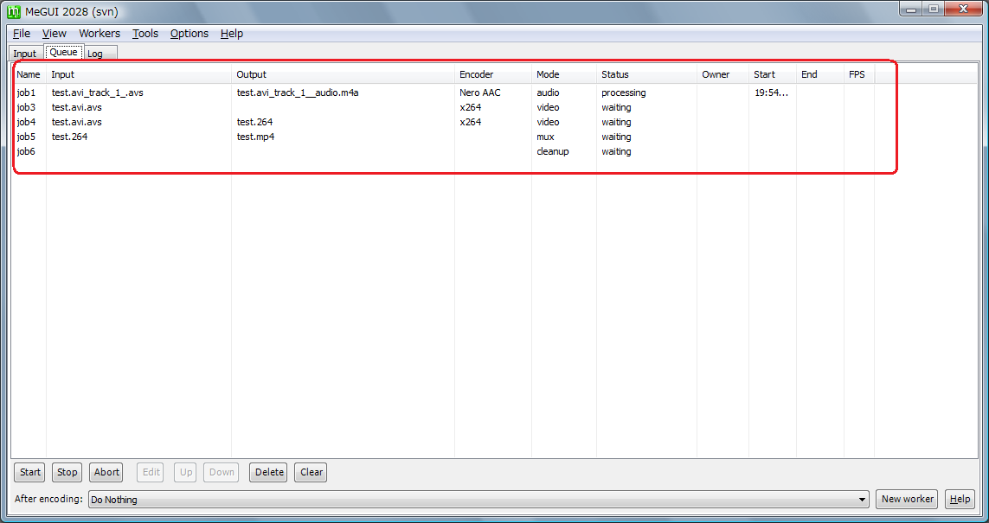
Task: Click the Stop button
Action: coord(67,472)
